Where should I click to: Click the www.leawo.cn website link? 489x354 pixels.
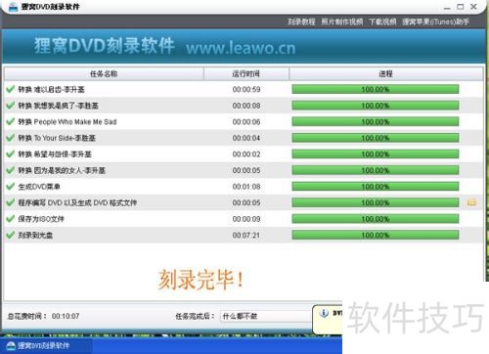[x=241, y=48]
